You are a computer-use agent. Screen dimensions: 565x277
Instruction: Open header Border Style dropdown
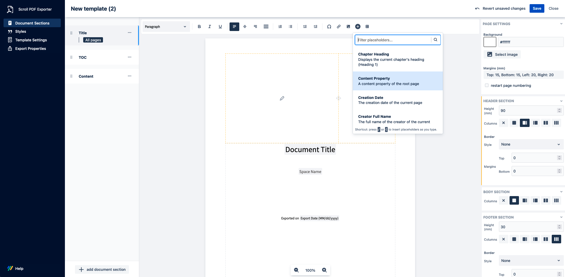click(530, 144)
